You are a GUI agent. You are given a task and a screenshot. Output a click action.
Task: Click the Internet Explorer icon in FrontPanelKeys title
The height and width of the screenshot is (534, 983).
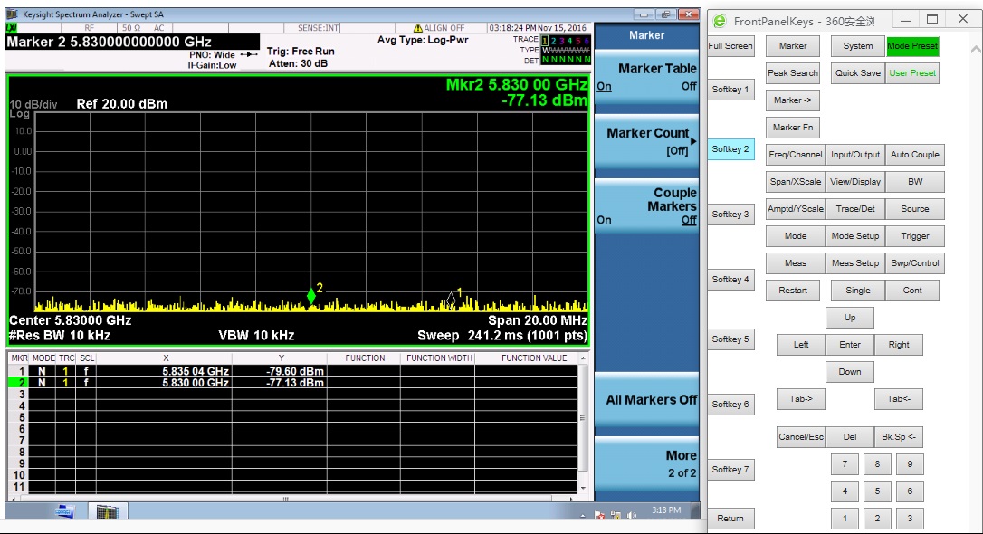click(x=720, y=20)
